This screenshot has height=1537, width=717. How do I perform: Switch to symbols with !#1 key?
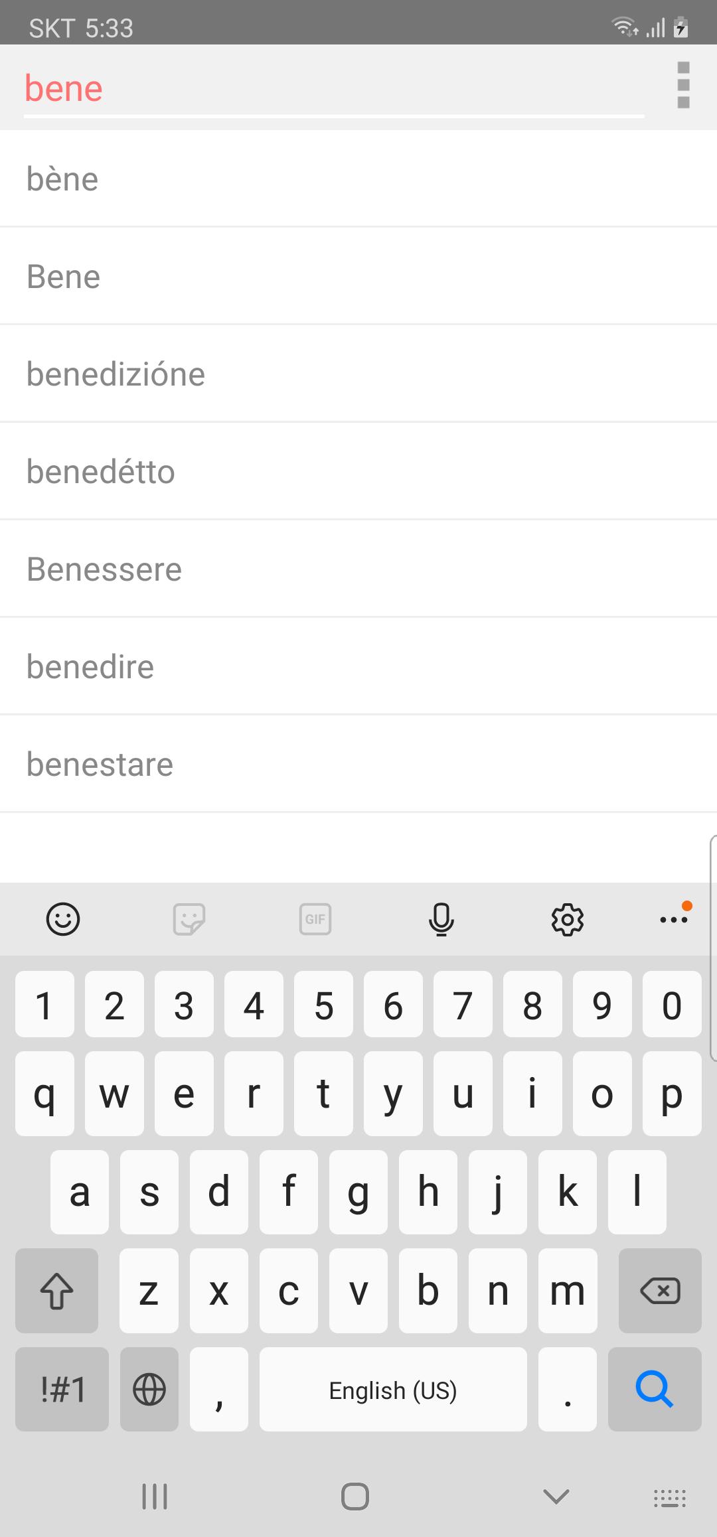62,1389
